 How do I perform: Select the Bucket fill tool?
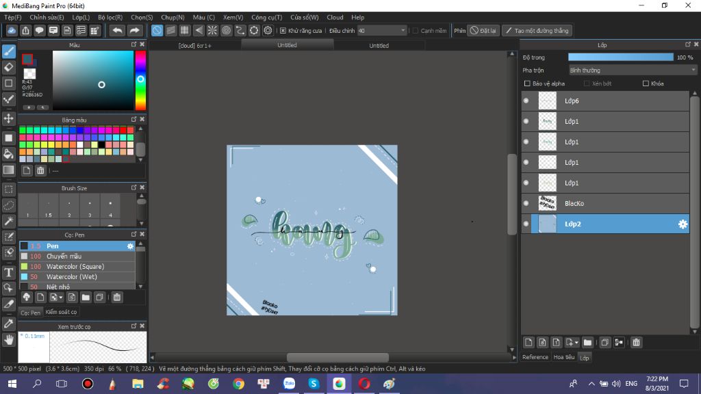click(x=8, y=154)
